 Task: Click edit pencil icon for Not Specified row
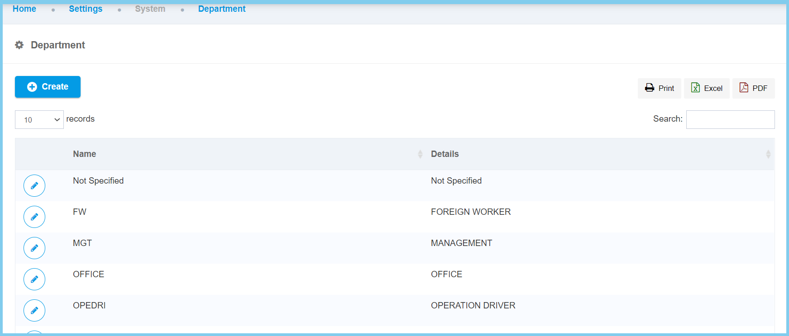(34, 186)
